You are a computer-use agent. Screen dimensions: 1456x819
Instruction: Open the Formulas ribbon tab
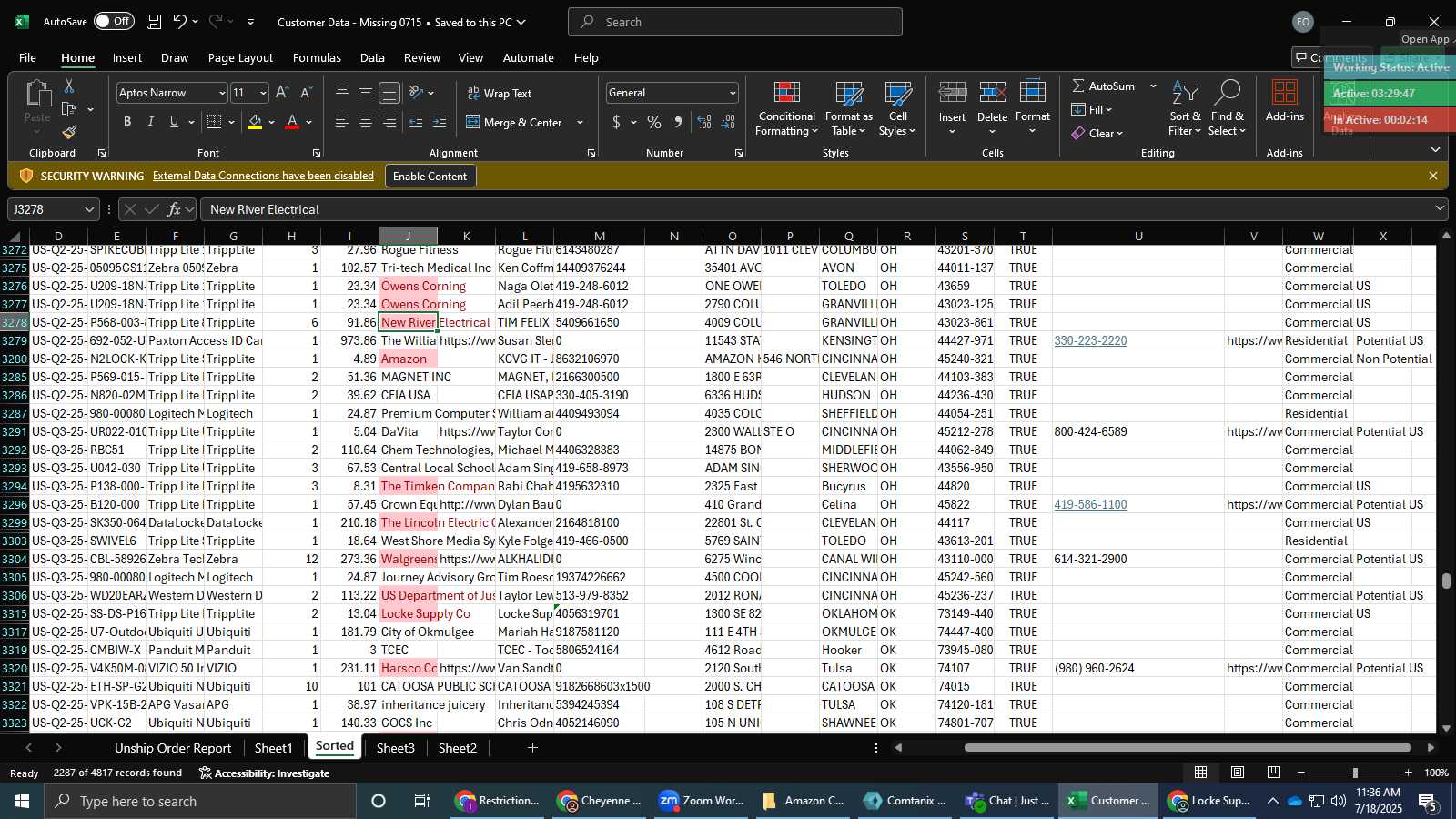[317, 57]
